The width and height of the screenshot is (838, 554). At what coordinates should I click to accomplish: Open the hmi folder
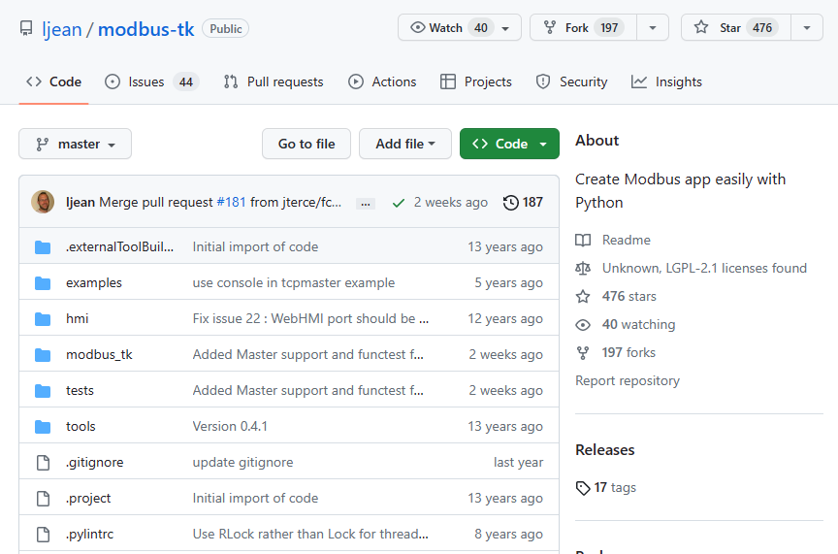(77, 318)
